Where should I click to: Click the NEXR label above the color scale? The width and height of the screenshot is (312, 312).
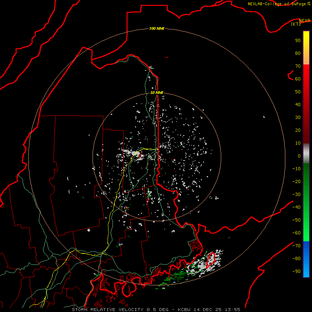pos(305,20)
